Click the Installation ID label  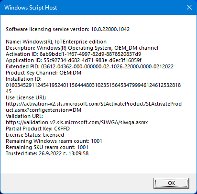click(x=23, y=79)
